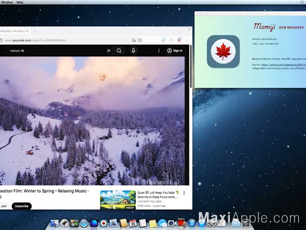
Task: Click the red shield extension icon
Action: 180,40
